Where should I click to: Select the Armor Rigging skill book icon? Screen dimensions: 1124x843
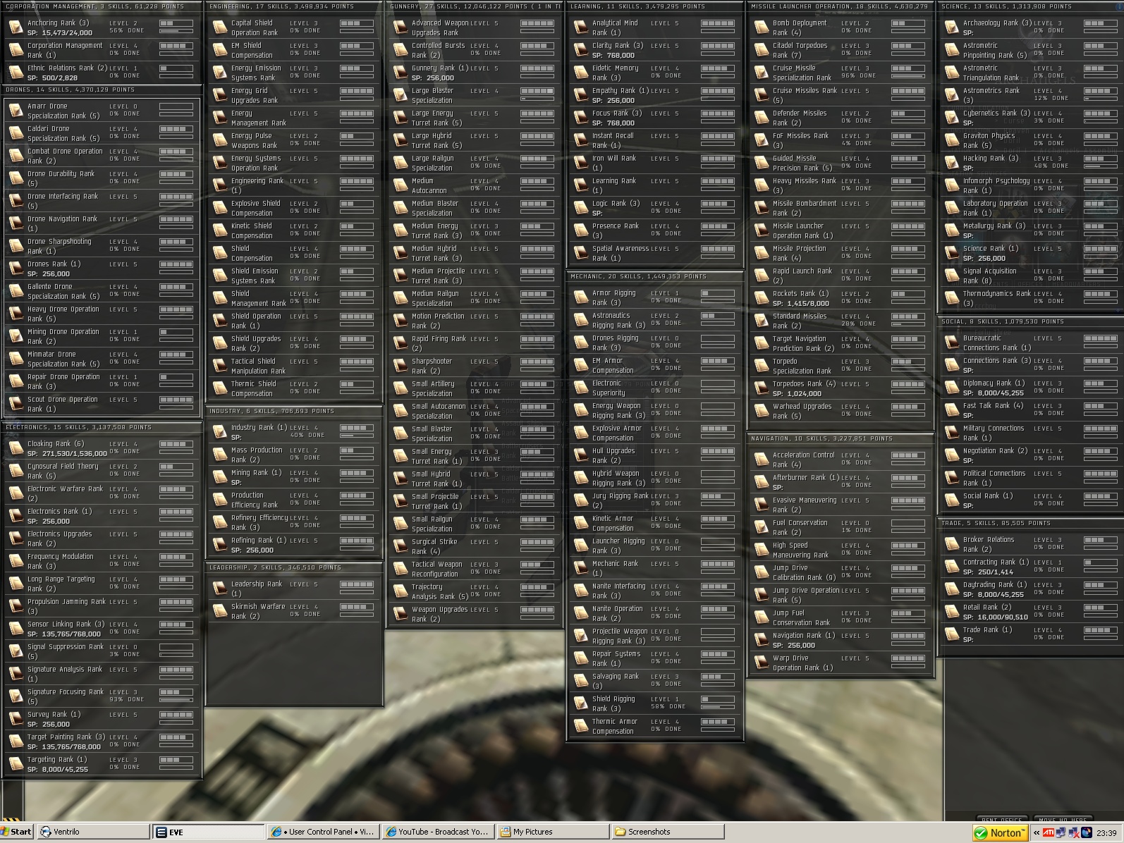coord(581,297)
